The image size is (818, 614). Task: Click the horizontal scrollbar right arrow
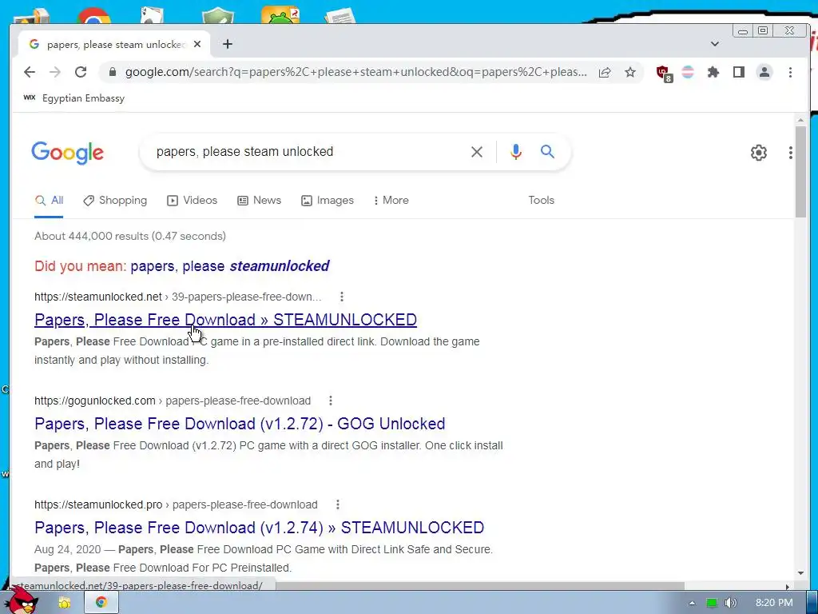click(x=788, y=586)
